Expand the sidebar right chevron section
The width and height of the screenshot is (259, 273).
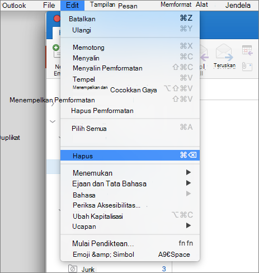53,103
